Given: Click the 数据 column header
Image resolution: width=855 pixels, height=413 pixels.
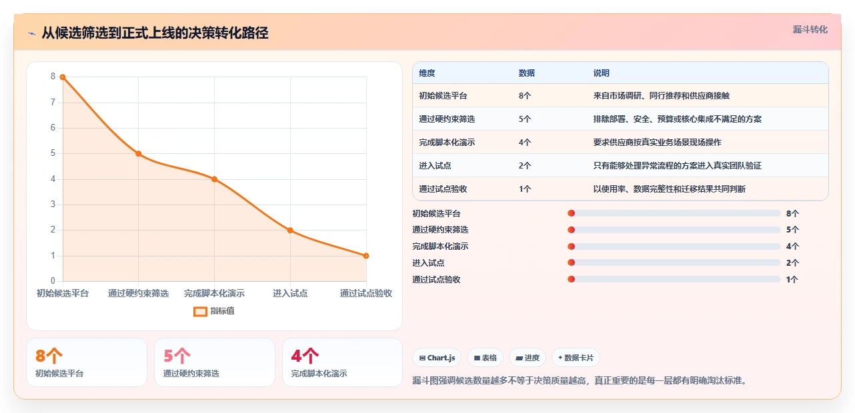Looking at the screenshot, I should pos(526,73).
